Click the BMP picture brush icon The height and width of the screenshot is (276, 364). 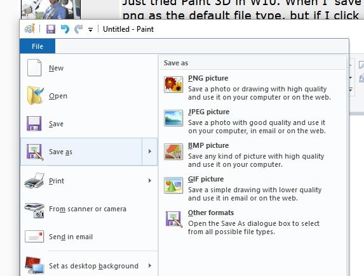pyautogui.click(x=173, y=152)
